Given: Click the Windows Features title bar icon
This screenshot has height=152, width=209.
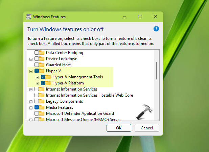Looking at the screenshot, I should click(28, 17).
